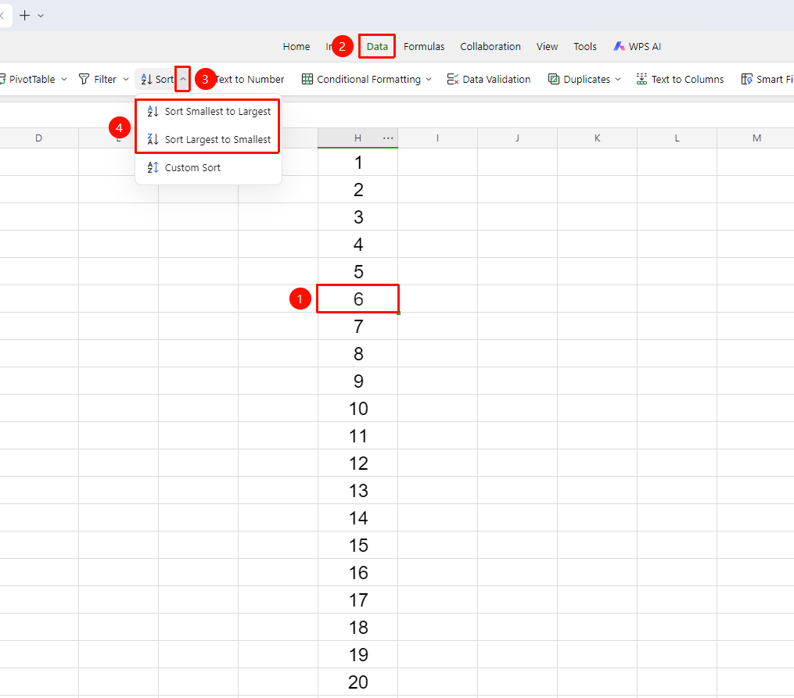Viewport: 794px width, 698px height.
Task: Click the Smart Fill icon
Action: pos(746,80)
